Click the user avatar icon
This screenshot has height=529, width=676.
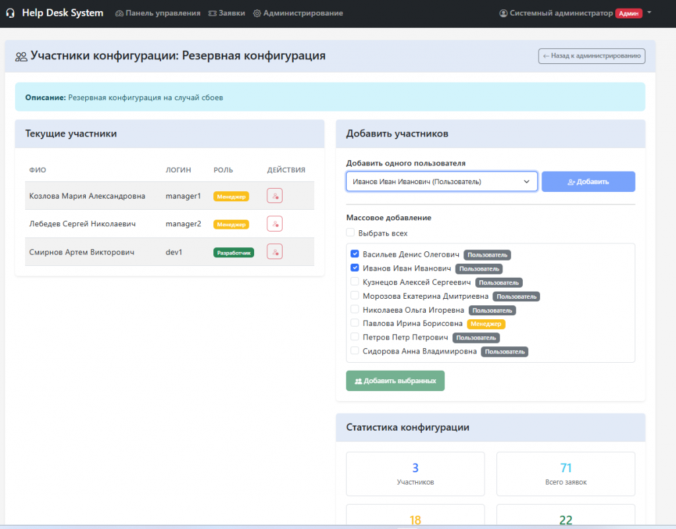pyautogui.click(x=504, y=13)
